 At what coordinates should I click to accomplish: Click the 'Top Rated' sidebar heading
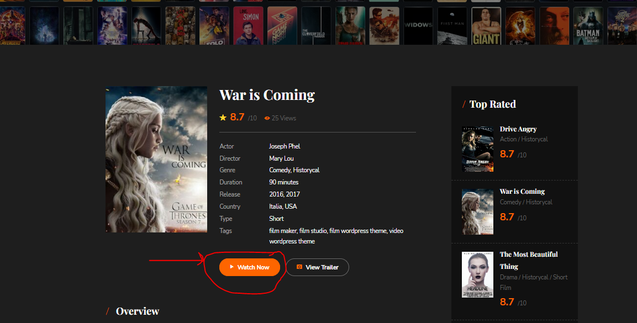[492, 104]
